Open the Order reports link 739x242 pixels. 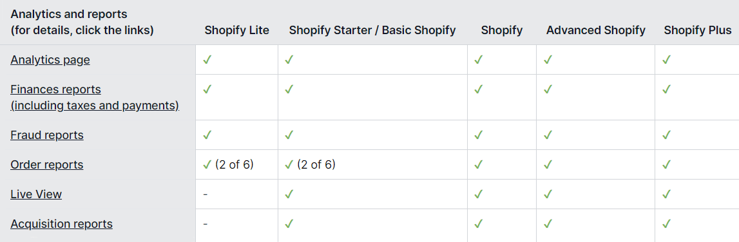pyautogui.click(x=46, y=165)
